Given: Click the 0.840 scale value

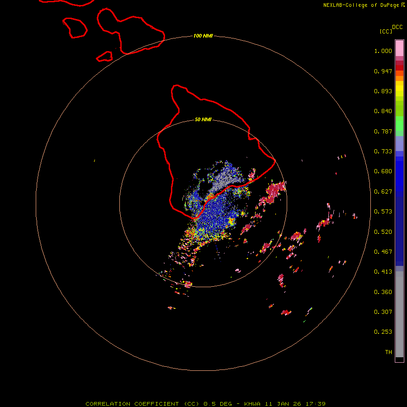Looking at the screenshot, I should tap(383, 111).
